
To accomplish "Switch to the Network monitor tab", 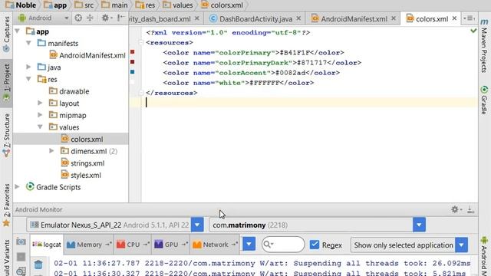I will 215,245.
